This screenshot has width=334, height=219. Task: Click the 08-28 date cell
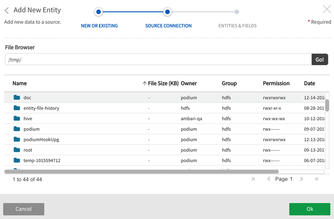tap(314, 108)
